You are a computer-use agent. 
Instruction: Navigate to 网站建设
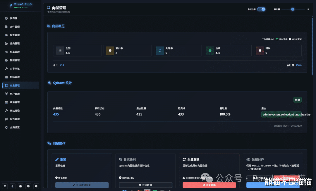[x=20, y=111]
